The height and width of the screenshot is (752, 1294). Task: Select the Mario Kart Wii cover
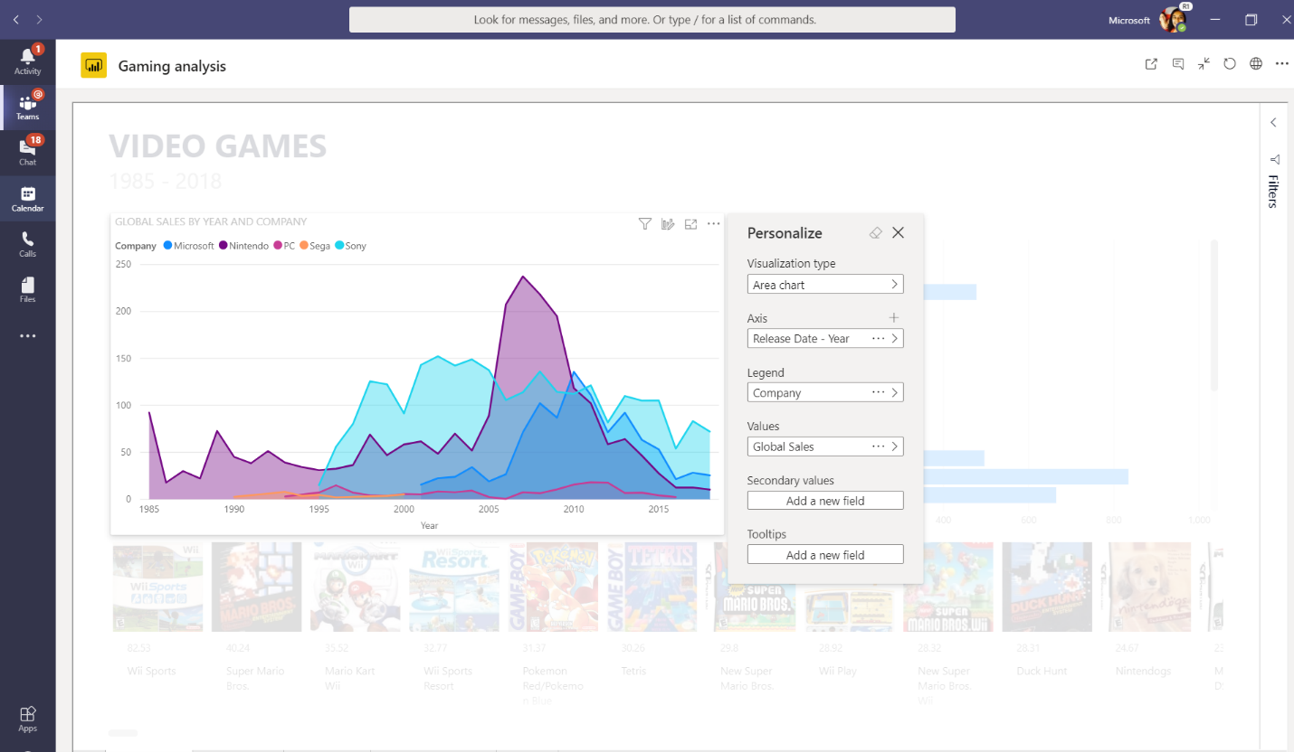(x=355, y=587)
